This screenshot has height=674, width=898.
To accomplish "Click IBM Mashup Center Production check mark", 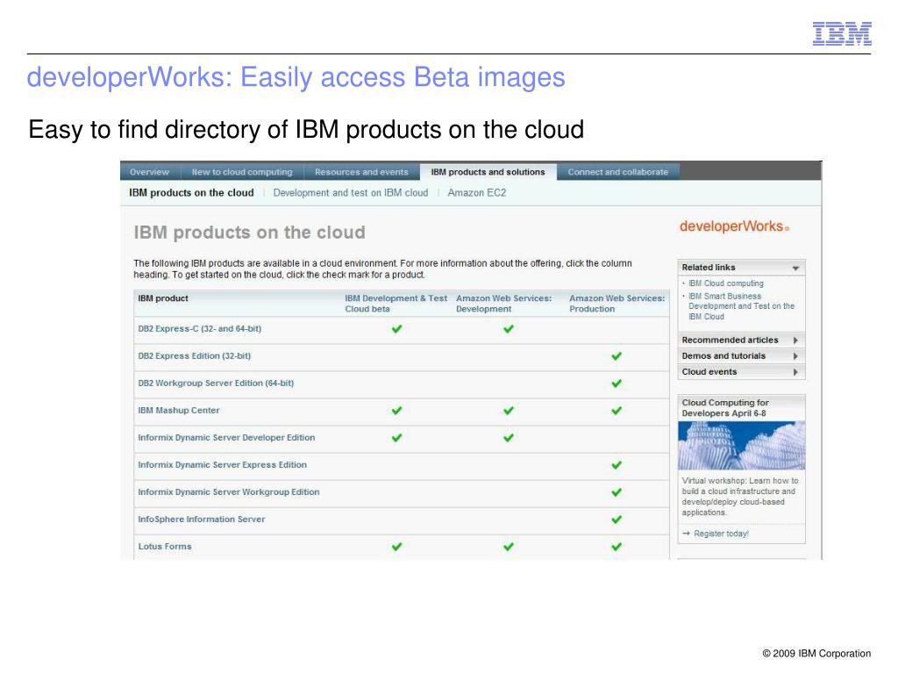I will pyautogui.click(x=616, y=411).
